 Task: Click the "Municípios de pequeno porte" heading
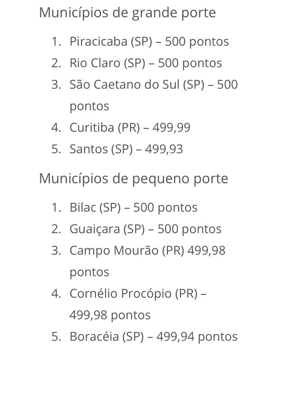pyautogui.click(x=133, y=179)
